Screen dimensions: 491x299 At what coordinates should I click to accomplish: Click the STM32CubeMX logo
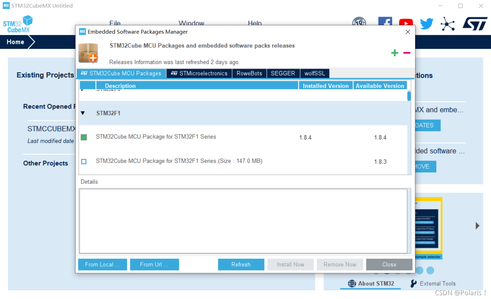(x=18, y=24)
